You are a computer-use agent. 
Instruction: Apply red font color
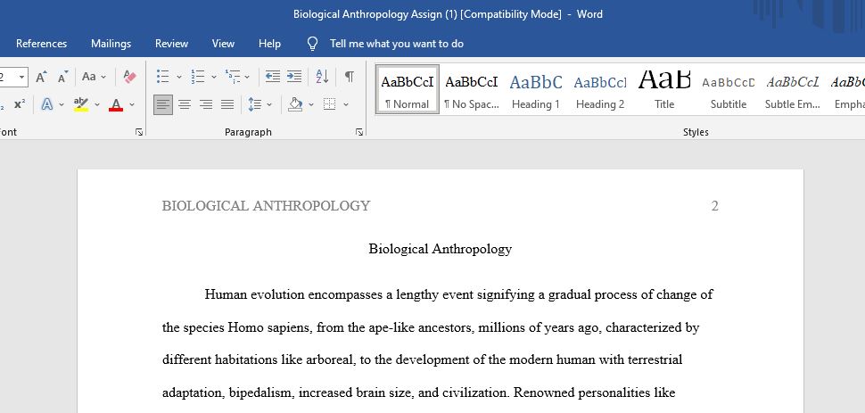click(116, 103)
